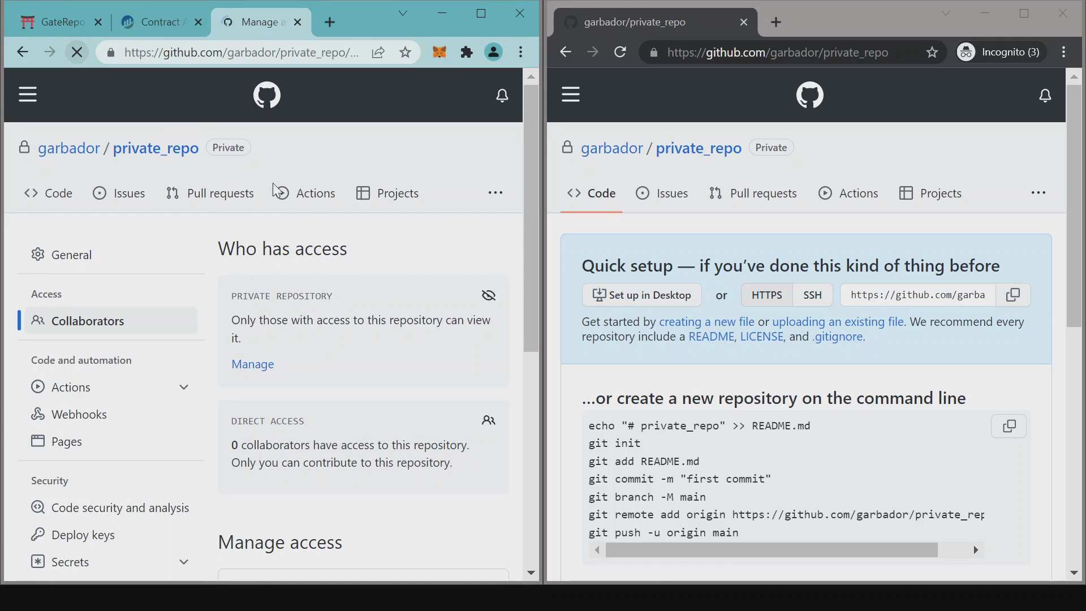Select General in settings sidebar
1086x611 pixels.
point(111,255)
